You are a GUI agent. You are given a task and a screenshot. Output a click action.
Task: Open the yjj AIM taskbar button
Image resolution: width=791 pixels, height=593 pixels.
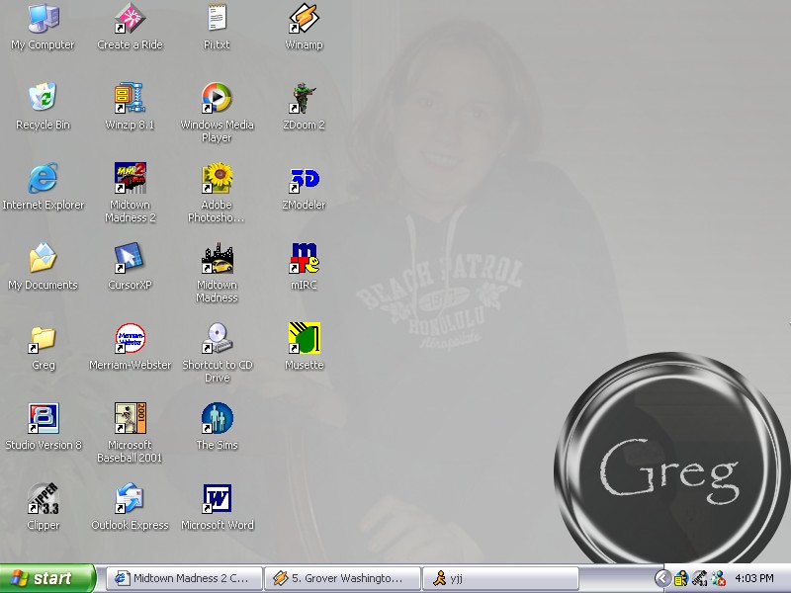pos(499,578)
